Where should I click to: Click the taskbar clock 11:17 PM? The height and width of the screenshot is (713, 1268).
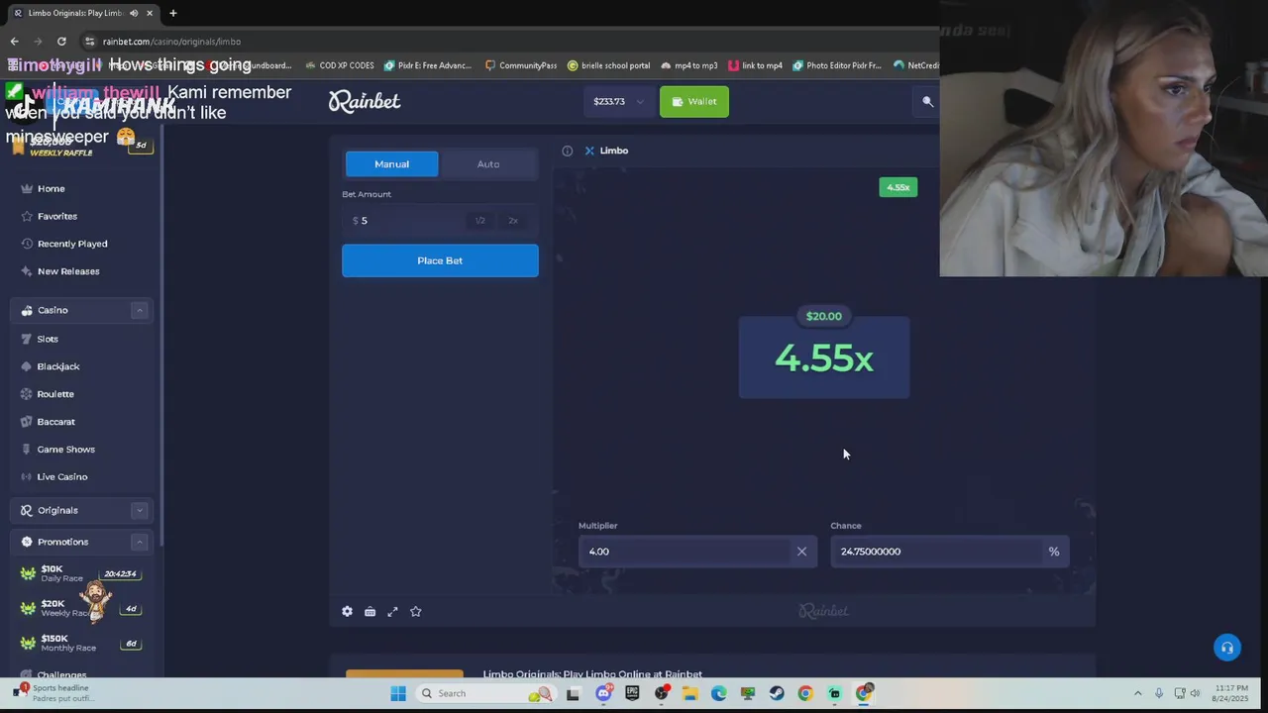tap(1231, 693)
